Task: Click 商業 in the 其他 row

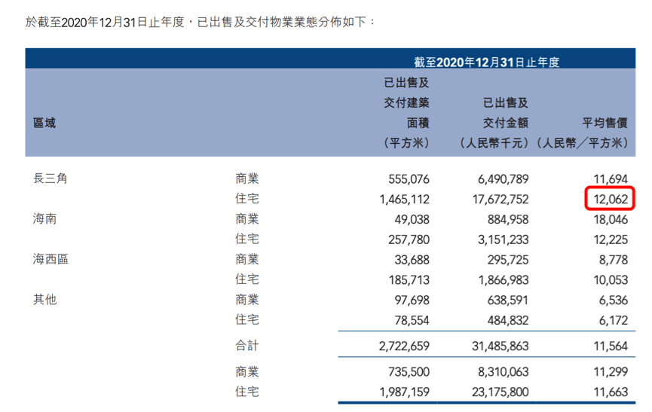Action: pos(247,300)
